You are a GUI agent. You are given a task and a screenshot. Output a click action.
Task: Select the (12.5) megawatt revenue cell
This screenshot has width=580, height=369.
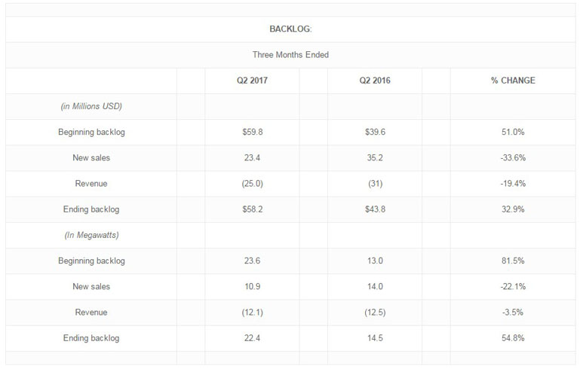pyautogui.click(x=375, y=313)
